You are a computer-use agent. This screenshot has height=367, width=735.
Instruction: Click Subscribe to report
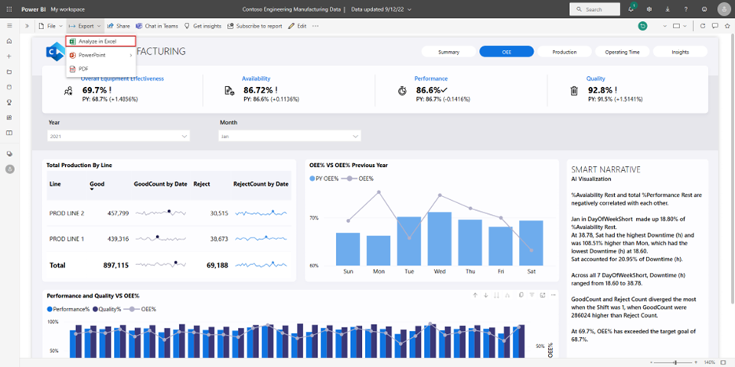pos(254,26)
